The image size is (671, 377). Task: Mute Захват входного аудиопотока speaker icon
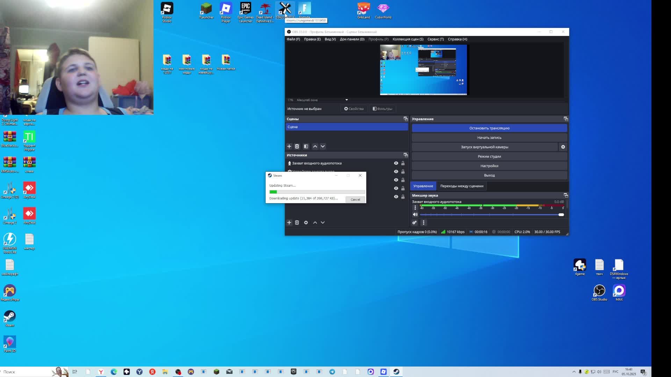415,215
